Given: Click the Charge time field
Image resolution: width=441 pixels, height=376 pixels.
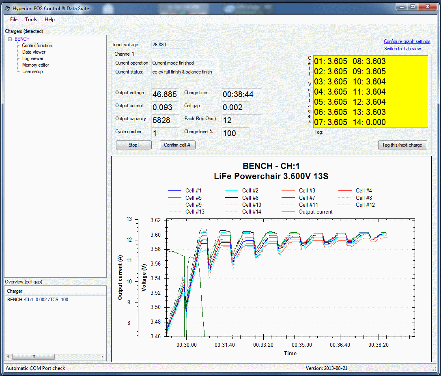Looking at the screenshot, I should click(241, 94).
